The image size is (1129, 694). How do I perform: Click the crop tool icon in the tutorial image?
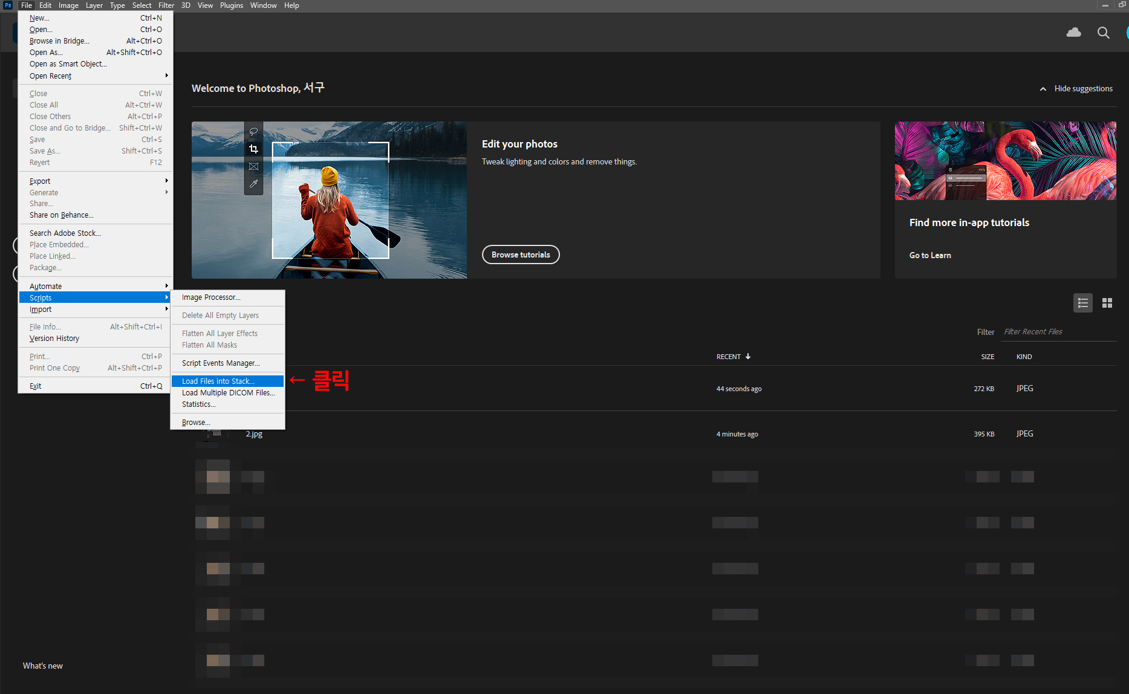pos(253,149)
